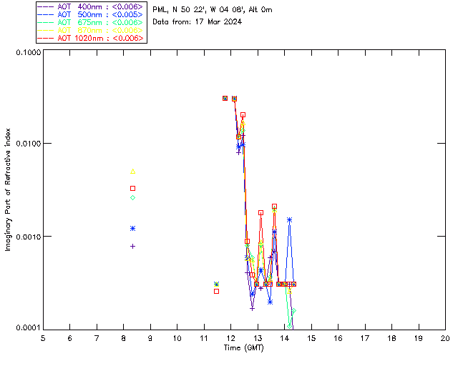
Task: Click x-axis tick label 14
Action: (285, 338)
